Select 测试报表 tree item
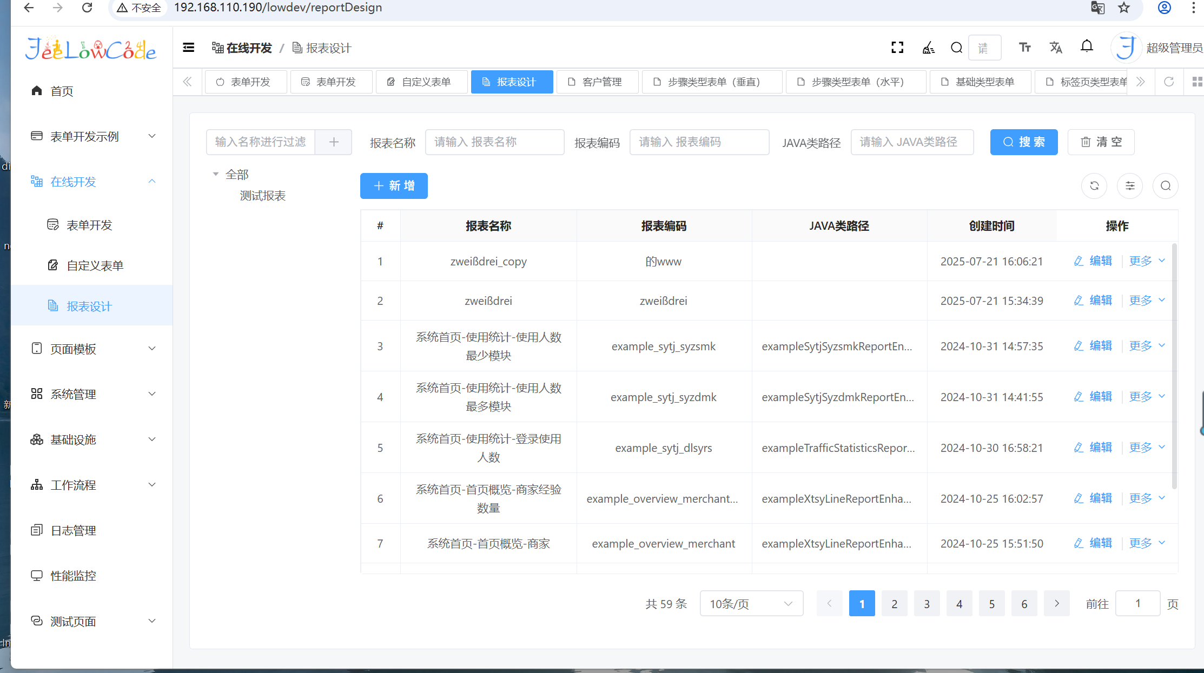The width and height of the screenshot is (1204, 673). tap(263, 196)
